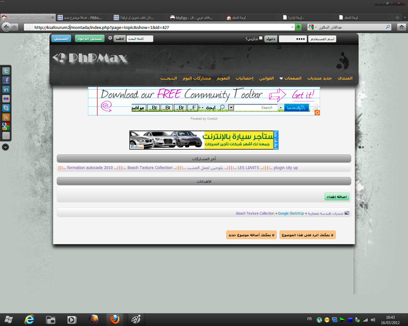Open the "الصفحات" dropdown menu
This screenshot has width=408, height=326.
(x=290, y=78)
